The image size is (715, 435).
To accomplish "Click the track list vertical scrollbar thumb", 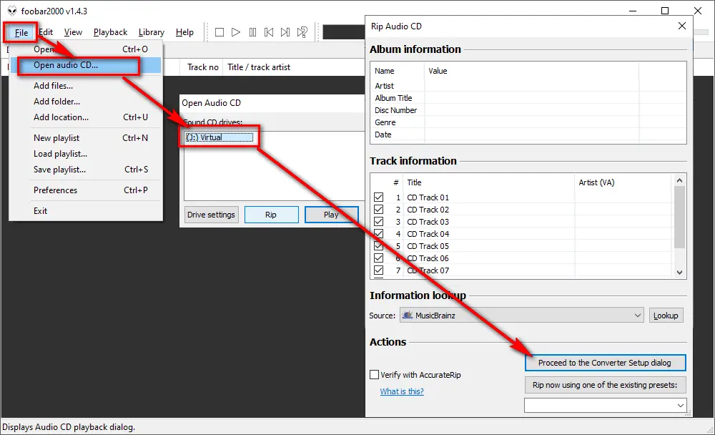I will pyautogui.click(x=679, y=217).
